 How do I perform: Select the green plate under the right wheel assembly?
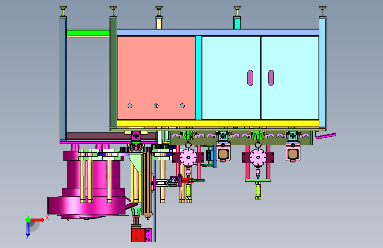[258, 180]
